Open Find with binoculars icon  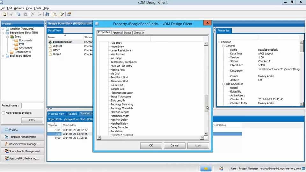47,14
